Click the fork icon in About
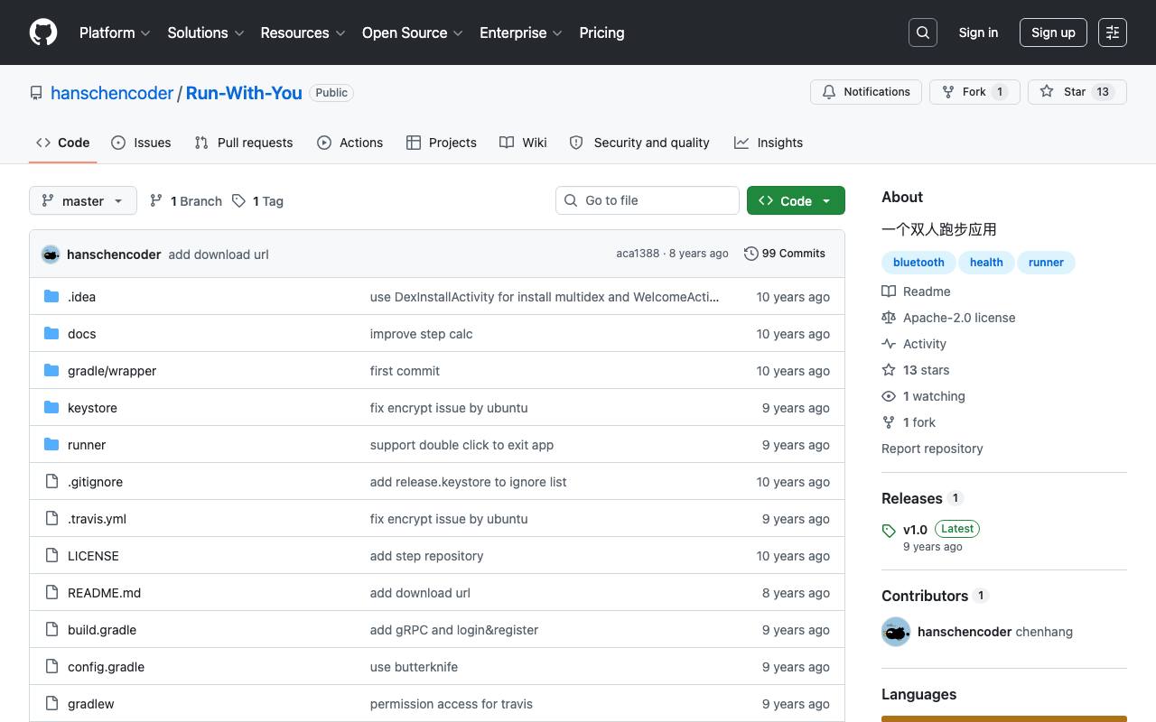Viewport: 1156px width, 722px height. (889, 422)
